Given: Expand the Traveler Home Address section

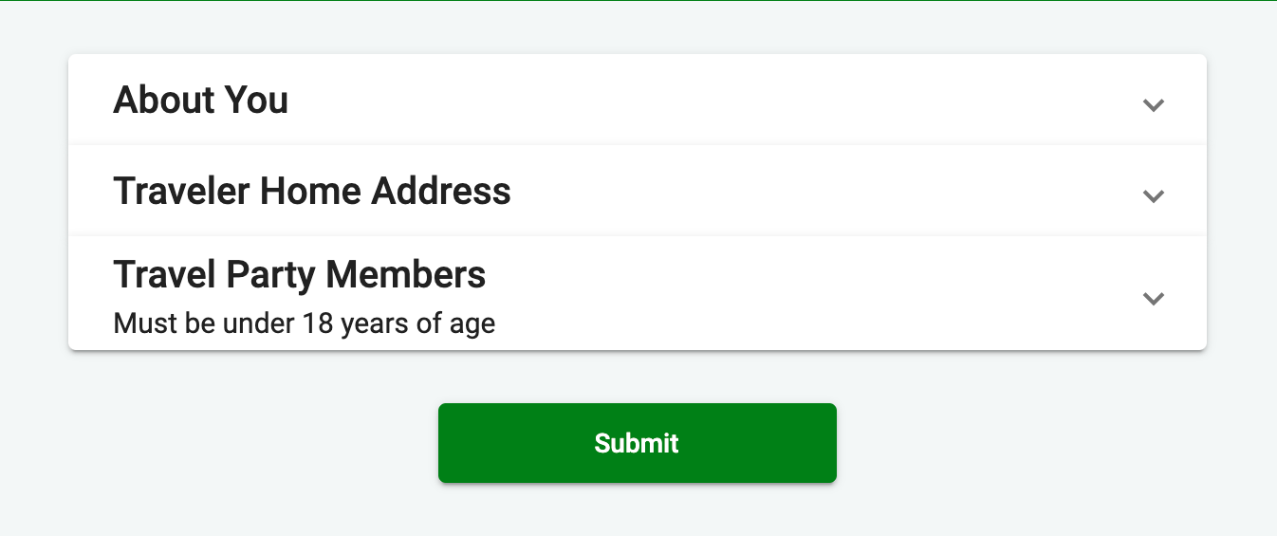Looking at the screenshot, I should coord(637,192).
